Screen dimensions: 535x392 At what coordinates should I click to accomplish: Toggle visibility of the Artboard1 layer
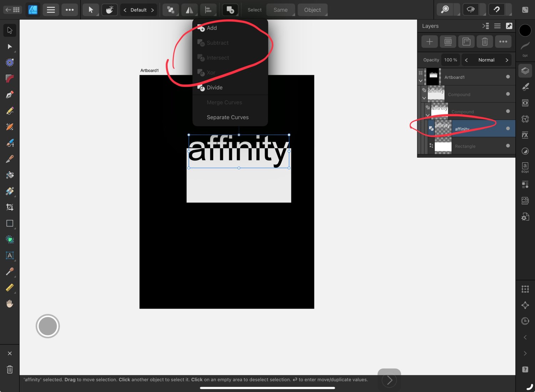[x=508, y=77]
